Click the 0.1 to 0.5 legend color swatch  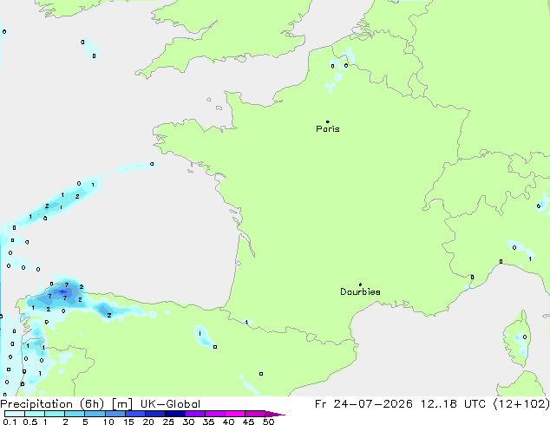(15, 414)
